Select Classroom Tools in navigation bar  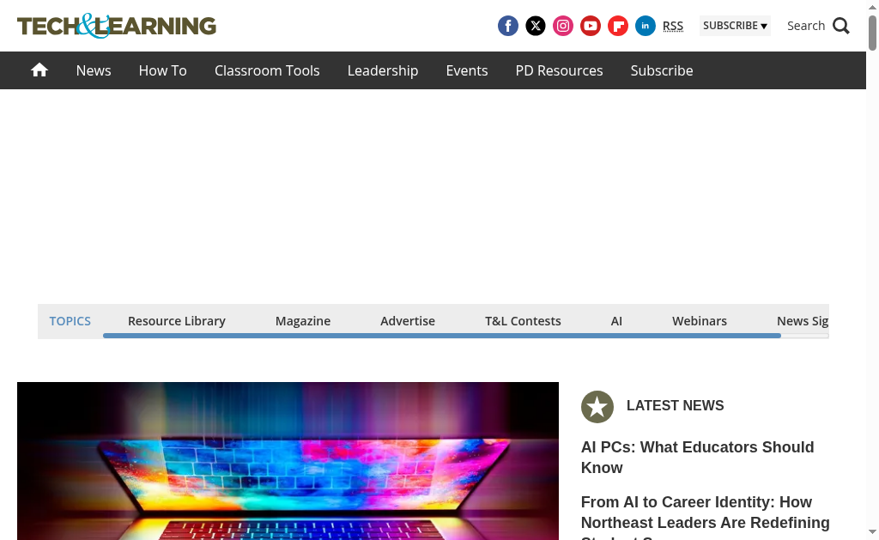point(267,70)
